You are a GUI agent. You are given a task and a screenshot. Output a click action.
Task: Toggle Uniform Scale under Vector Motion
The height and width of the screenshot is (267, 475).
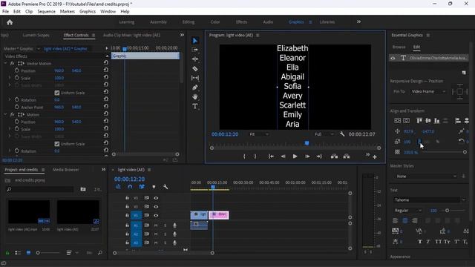tap(57, 93)
